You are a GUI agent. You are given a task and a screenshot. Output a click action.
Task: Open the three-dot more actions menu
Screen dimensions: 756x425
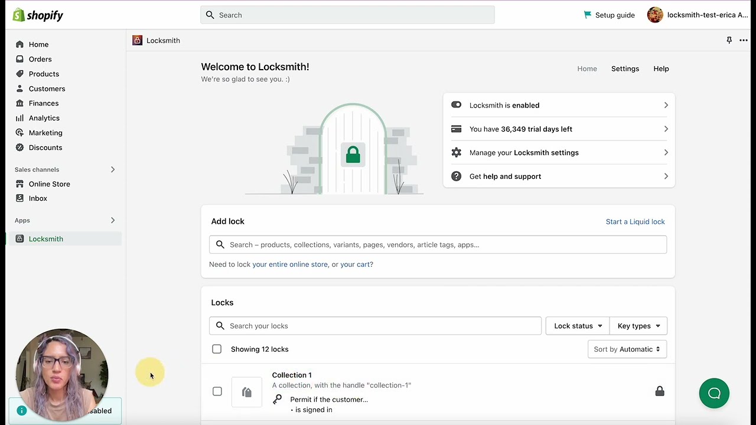click(743, 40)
